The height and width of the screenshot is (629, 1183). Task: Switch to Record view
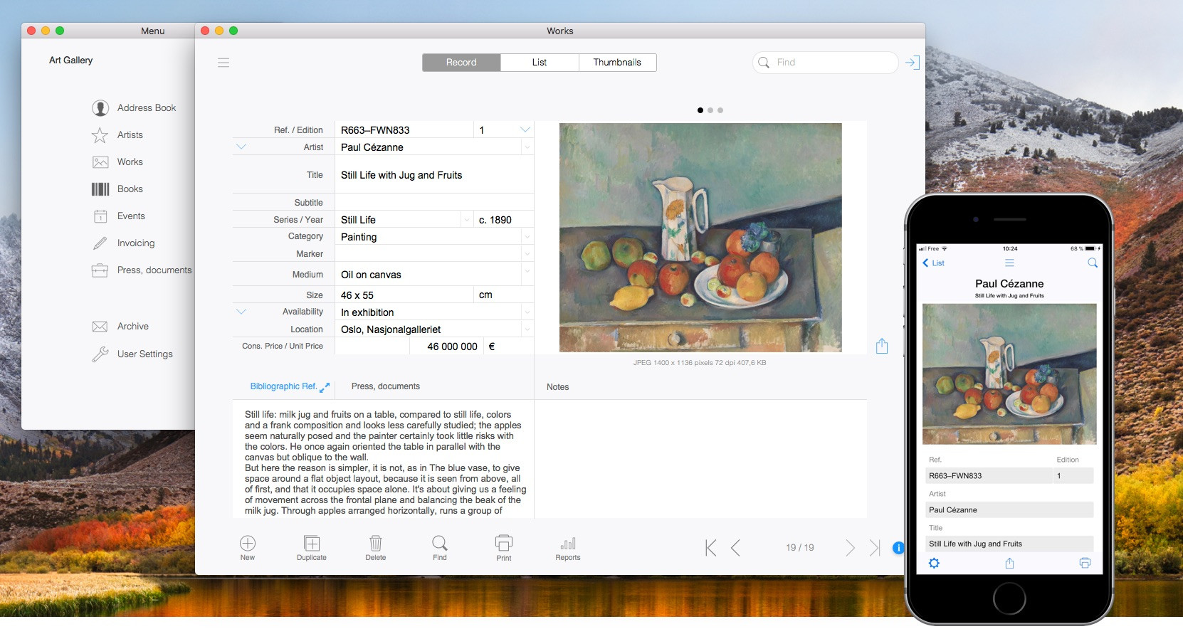pyautogui.click(x=461, y=63)
